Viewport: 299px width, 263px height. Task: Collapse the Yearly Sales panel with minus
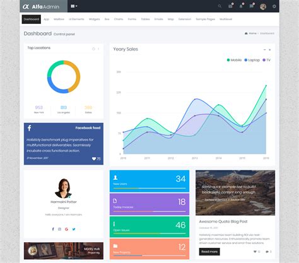(x=265, y=50)
